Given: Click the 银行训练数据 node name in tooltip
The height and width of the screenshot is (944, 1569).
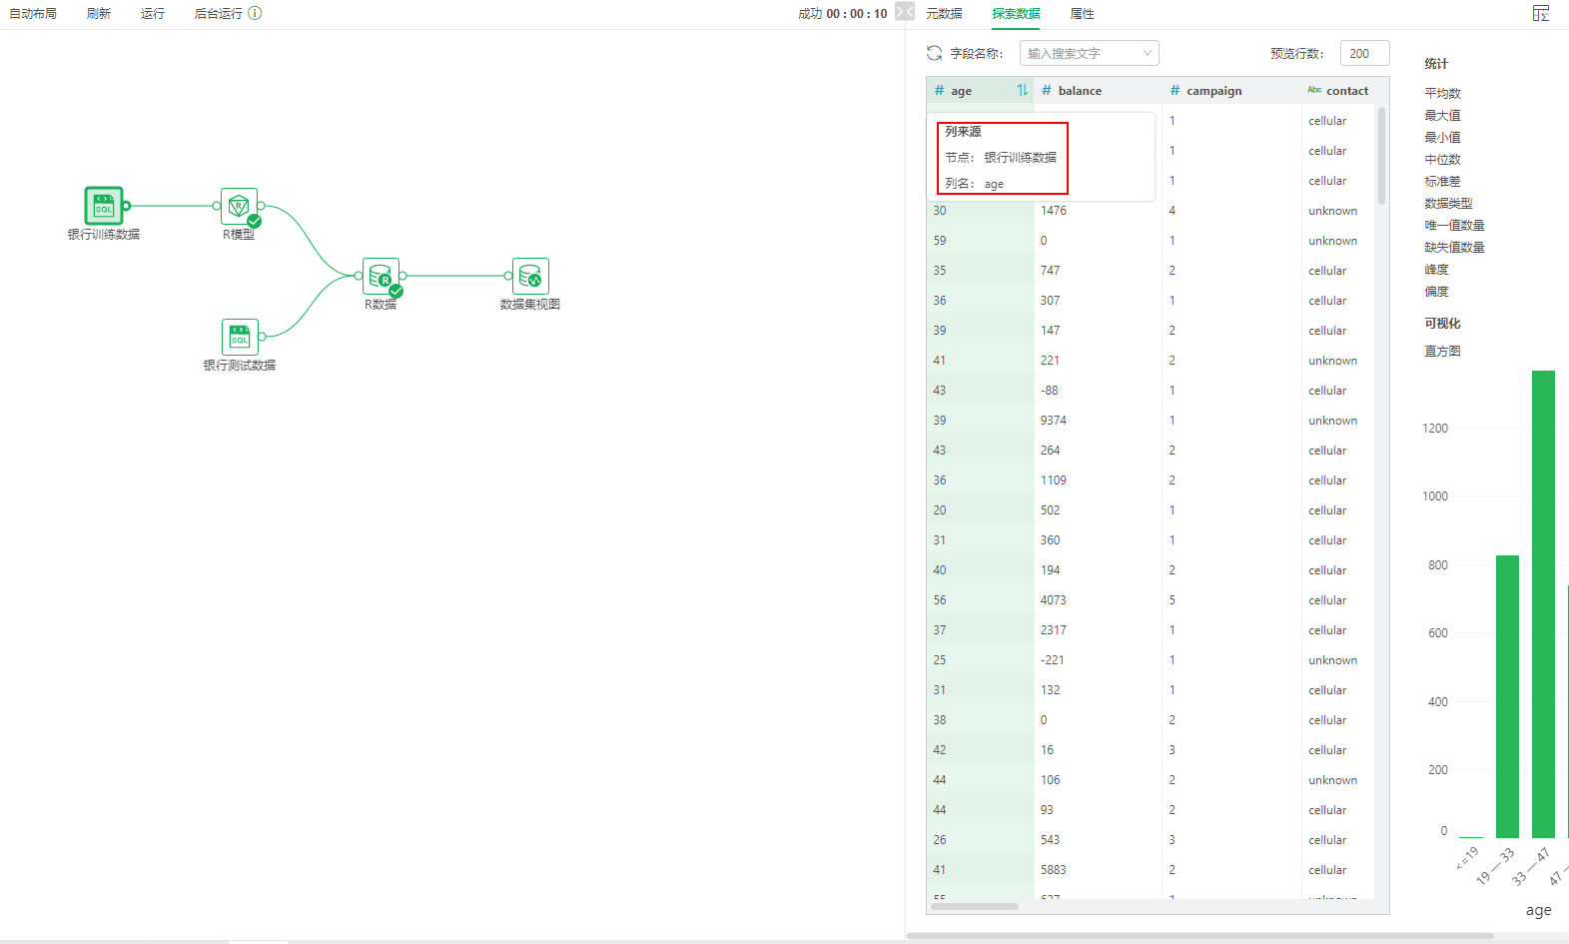Looking at the screenshot, I should coord(1020,157).
